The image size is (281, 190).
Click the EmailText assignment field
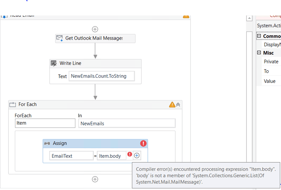[71, 155]
